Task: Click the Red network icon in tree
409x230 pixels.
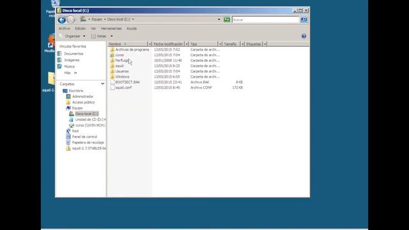Action: [68, 131]
